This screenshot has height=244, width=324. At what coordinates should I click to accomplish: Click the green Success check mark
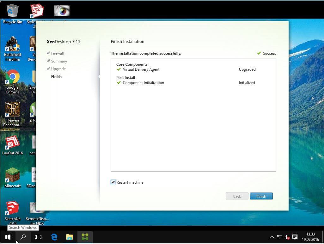click(259, 53)
